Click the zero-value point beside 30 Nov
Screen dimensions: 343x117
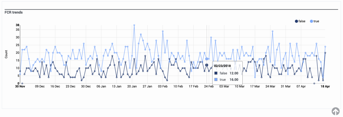click(x=22, y=83)
